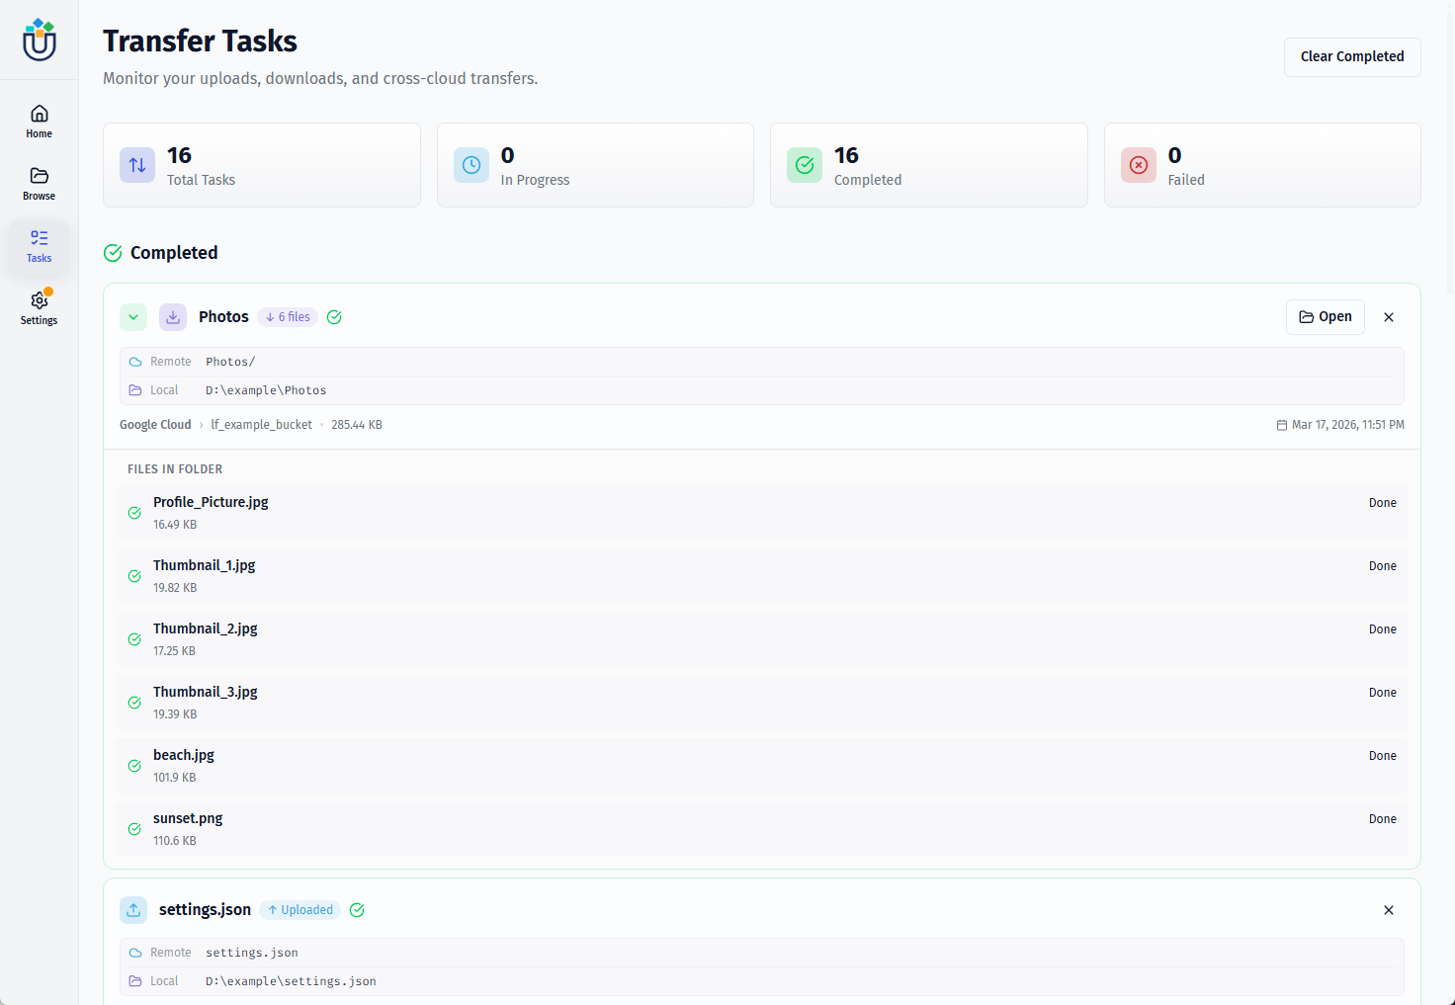
Task: Click the Clear Completed button
Action: [1351, 57]
